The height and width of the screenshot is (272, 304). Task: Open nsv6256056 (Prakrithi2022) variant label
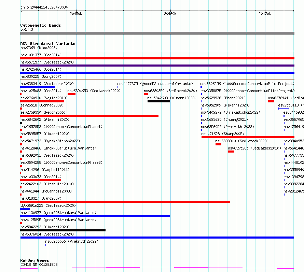72,241
